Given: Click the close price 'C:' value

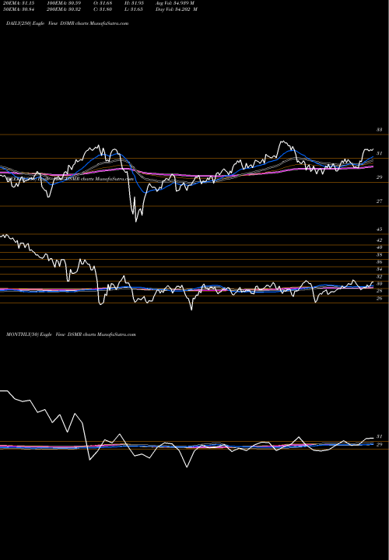Looking at the screenshot, I should pyautogui.click(x=103, y=9).
